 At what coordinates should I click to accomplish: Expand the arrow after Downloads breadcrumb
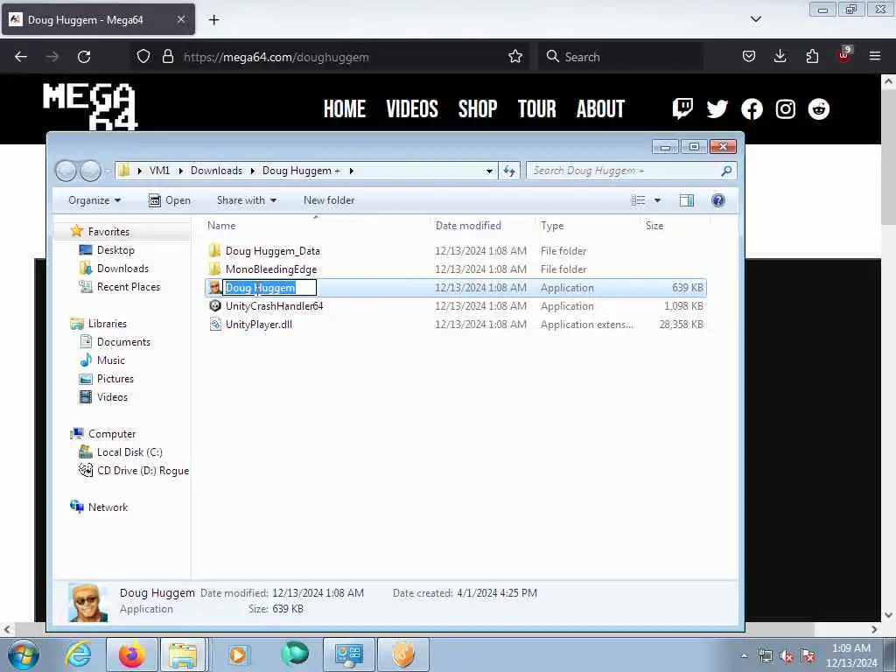pos(252,171)
